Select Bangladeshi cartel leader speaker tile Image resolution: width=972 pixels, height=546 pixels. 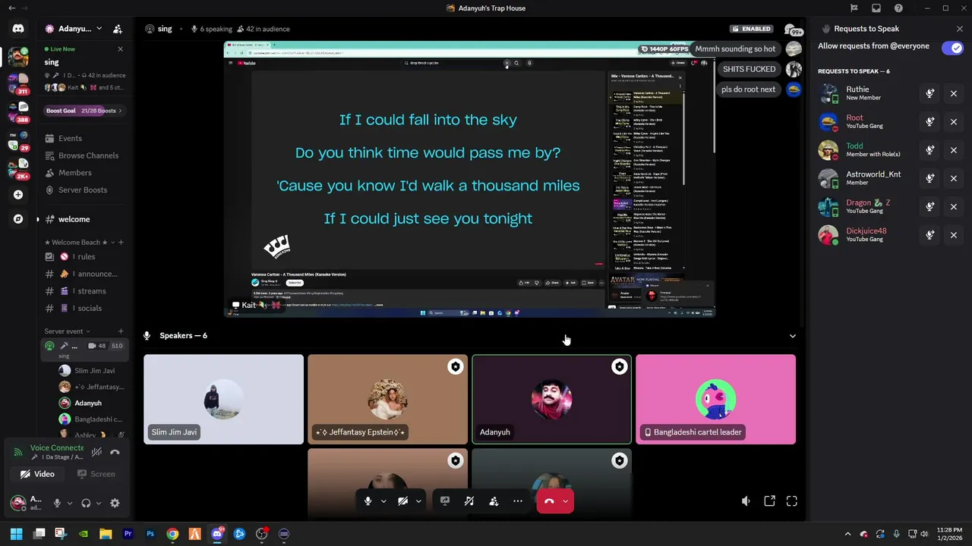(715, 399)
